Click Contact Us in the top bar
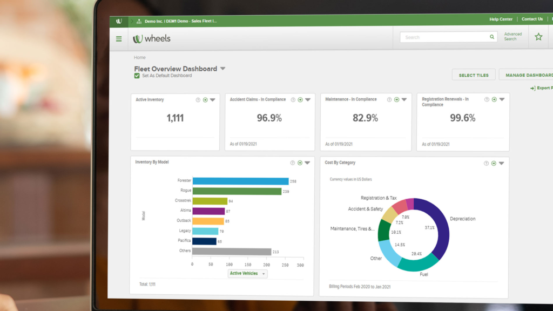Screen dimensions: 553x311 click(x=531, y=19)
